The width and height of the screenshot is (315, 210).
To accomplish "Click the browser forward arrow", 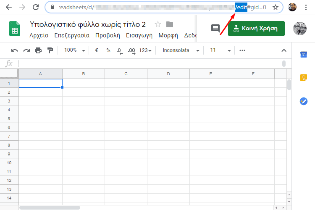I will pyautogui.click(x=22, y=8).
